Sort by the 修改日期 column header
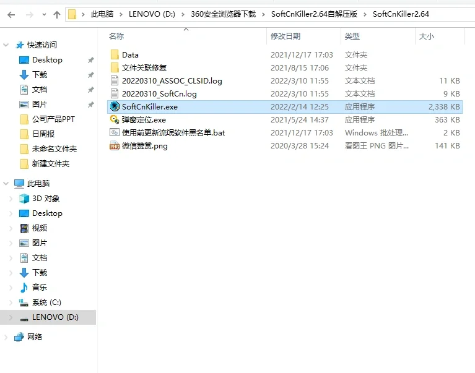 pyautogui.click(x=285, y=36)
